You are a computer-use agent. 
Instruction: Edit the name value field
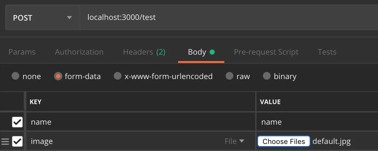point(317,122)
